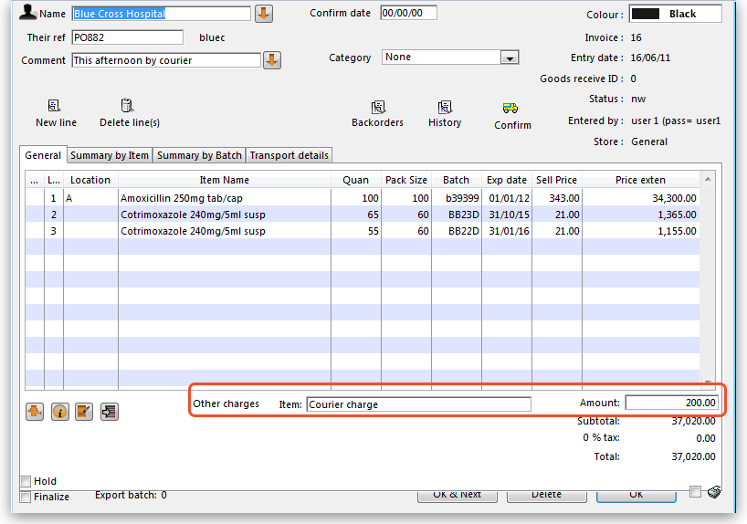Click the info icon below the table
The width and height of the screenshot is (747, 524).
coord(60,412)
